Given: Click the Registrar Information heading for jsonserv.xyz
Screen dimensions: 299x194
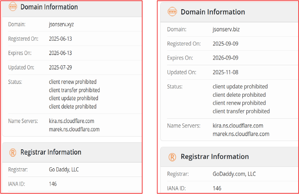Looking at the screenshot, I should (51, 152).
